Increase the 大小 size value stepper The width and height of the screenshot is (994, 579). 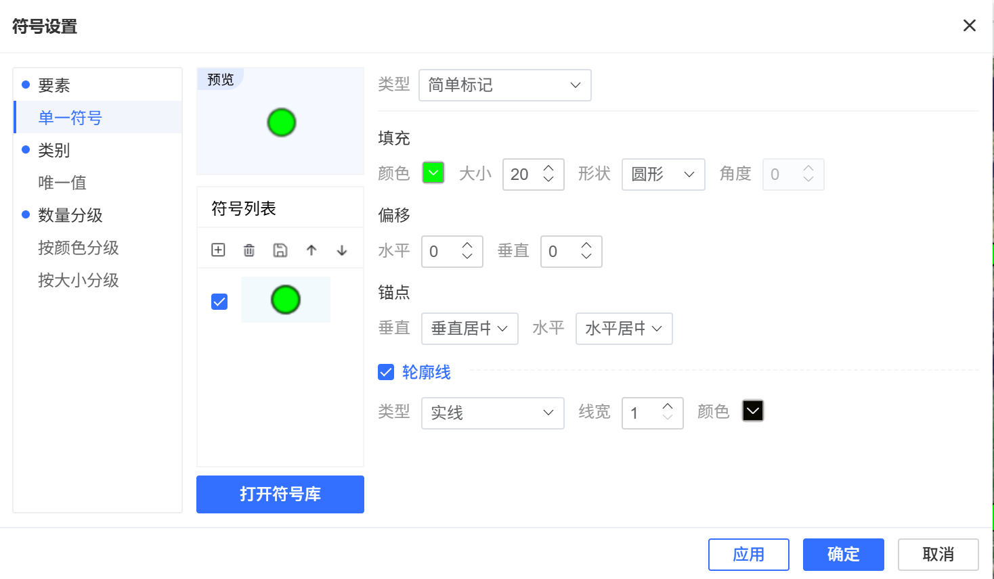point(548,168)
